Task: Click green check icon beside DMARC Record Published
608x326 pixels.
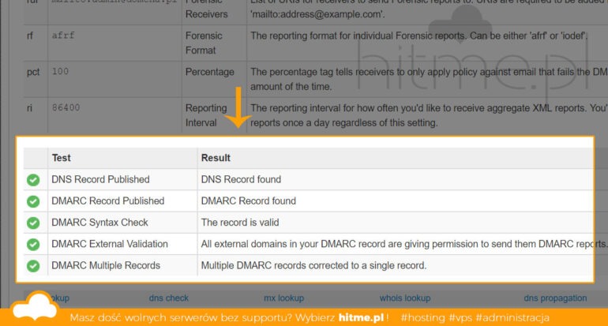Action: coord(33,201)
